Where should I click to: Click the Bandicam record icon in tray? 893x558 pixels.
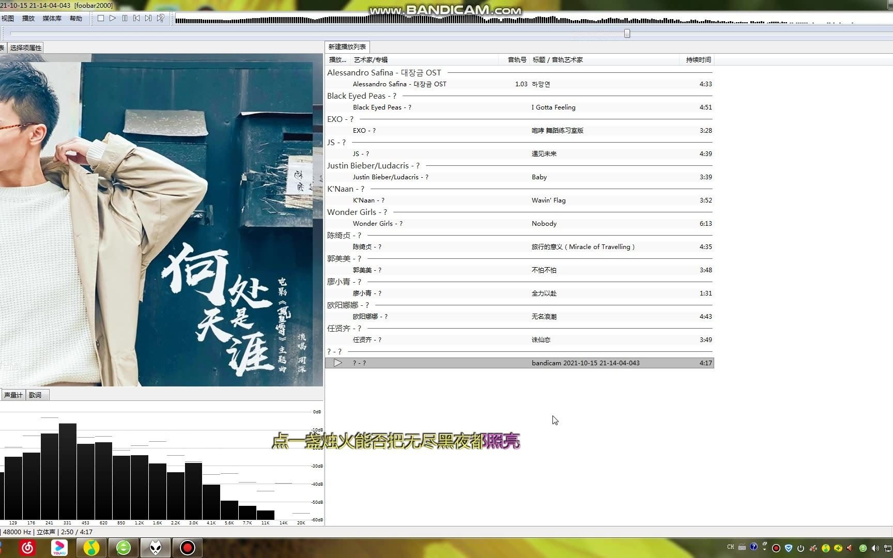pos(776,548)
